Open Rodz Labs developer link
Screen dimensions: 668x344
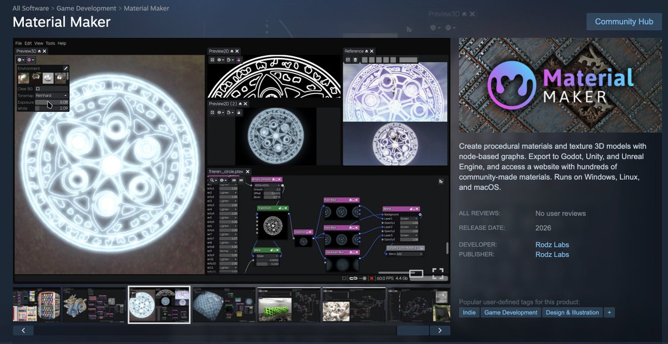pyautogui.click(x=552, y=244)
